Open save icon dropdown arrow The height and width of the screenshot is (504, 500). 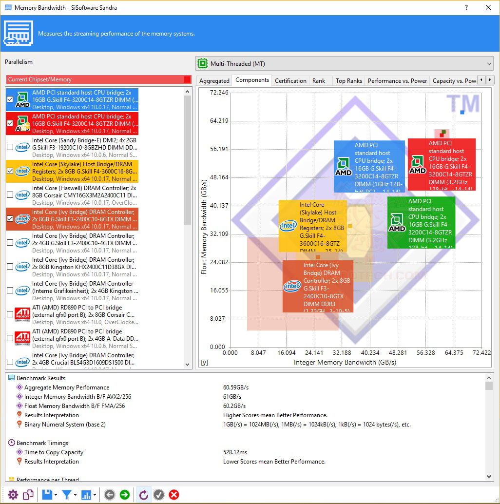56,495
